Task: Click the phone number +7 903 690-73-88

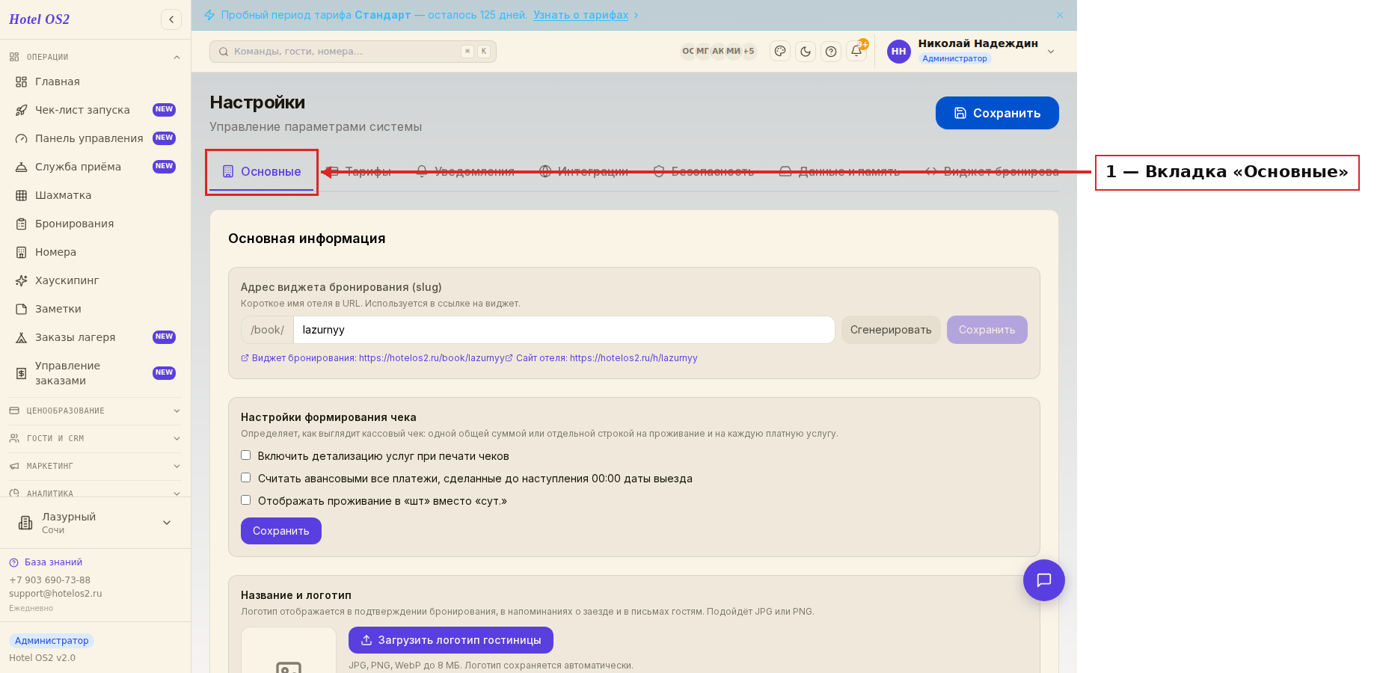Action: 49,580
